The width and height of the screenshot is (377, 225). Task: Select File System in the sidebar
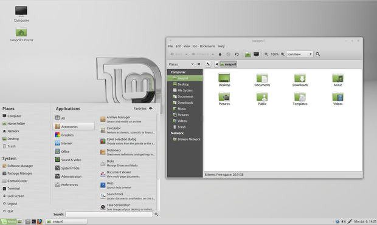tap(185, 90)
